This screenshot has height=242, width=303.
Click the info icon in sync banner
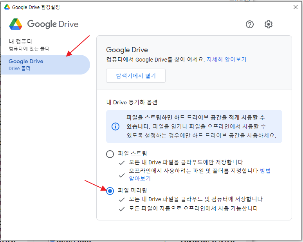115,126
